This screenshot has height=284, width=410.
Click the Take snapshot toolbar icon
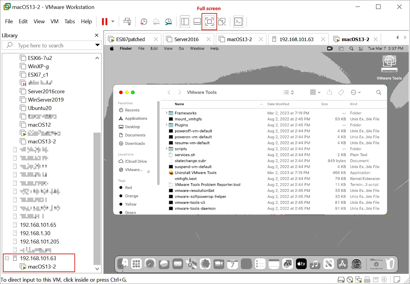point(144,21)
